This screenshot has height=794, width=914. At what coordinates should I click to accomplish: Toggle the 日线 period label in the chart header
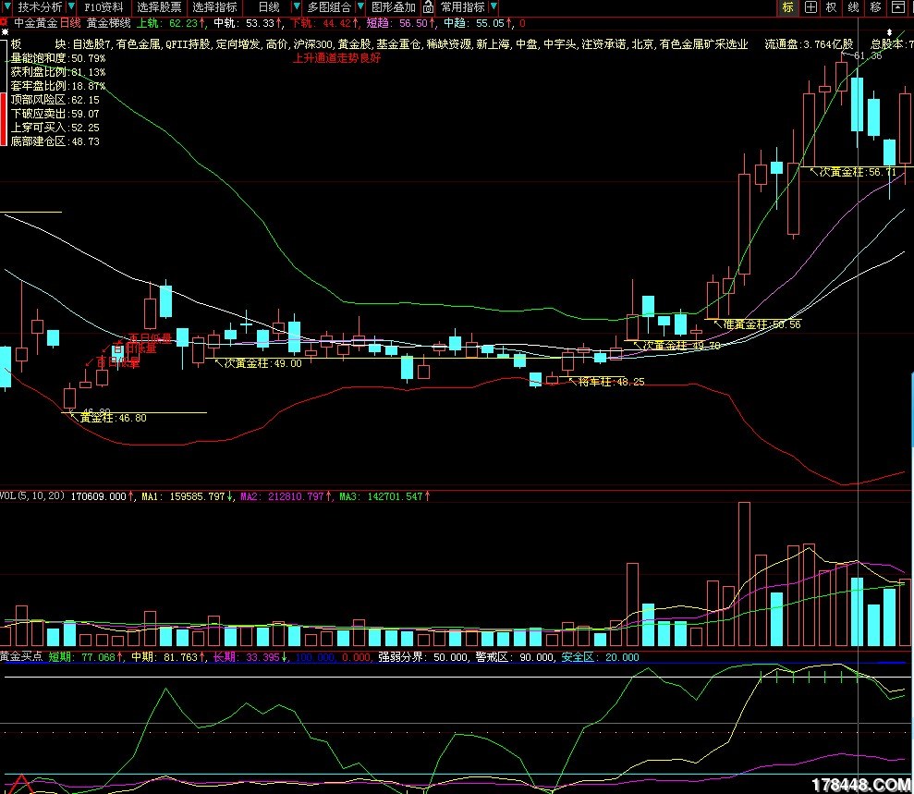(x=71, y=22)
